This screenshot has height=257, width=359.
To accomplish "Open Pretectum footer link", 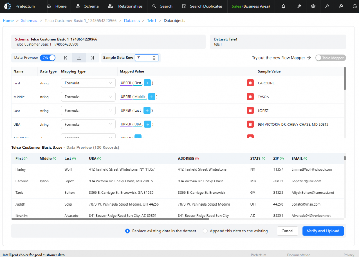I will pos(258,255).
